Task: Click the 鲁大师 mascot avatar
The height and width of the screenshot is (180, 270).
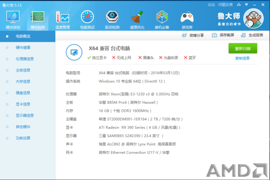Action: (253, 19)
